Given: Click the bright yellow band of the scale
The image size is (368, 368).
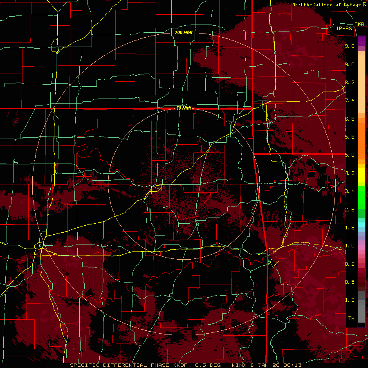Looking at the screenshot, I should pos(361,175).
